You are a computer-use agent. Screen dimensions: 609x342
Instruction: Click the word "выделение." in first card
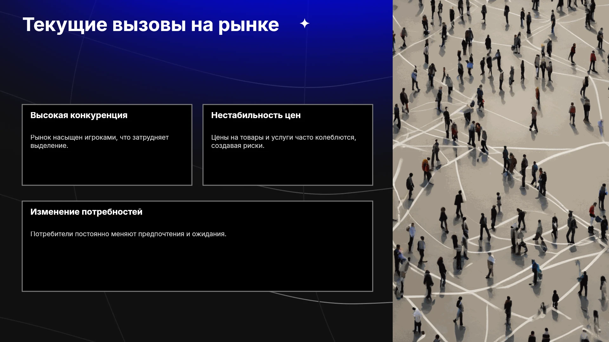coord(49,146)
